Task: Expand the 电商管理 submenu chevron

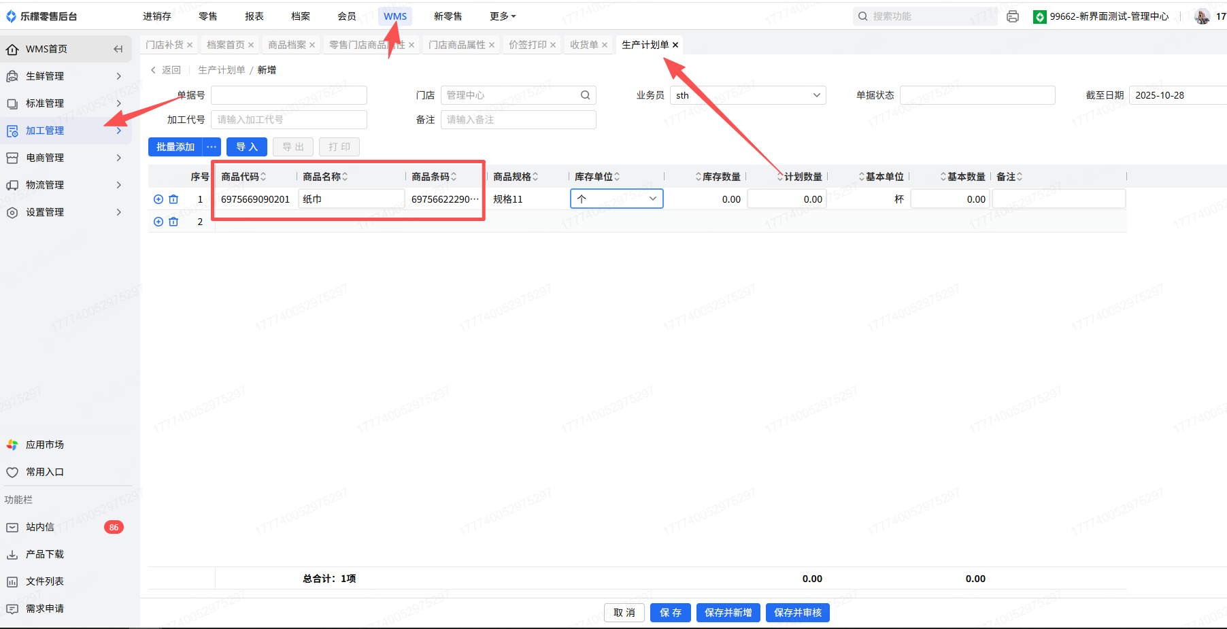Action: tap(119, 158)
